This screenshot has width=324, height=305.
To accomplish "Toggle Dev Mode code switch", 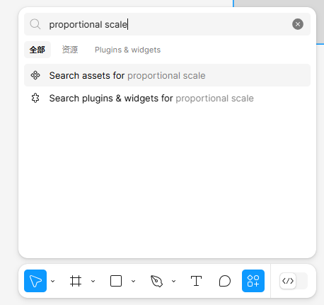I will [294, 281].
